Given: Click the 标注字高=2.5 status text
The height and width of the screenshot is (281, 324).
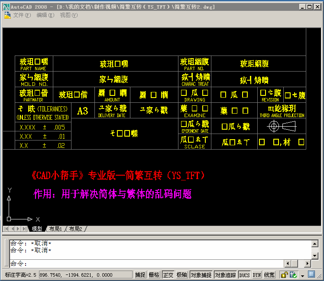Looking at the screenshot, I should [x=20, y=275].
